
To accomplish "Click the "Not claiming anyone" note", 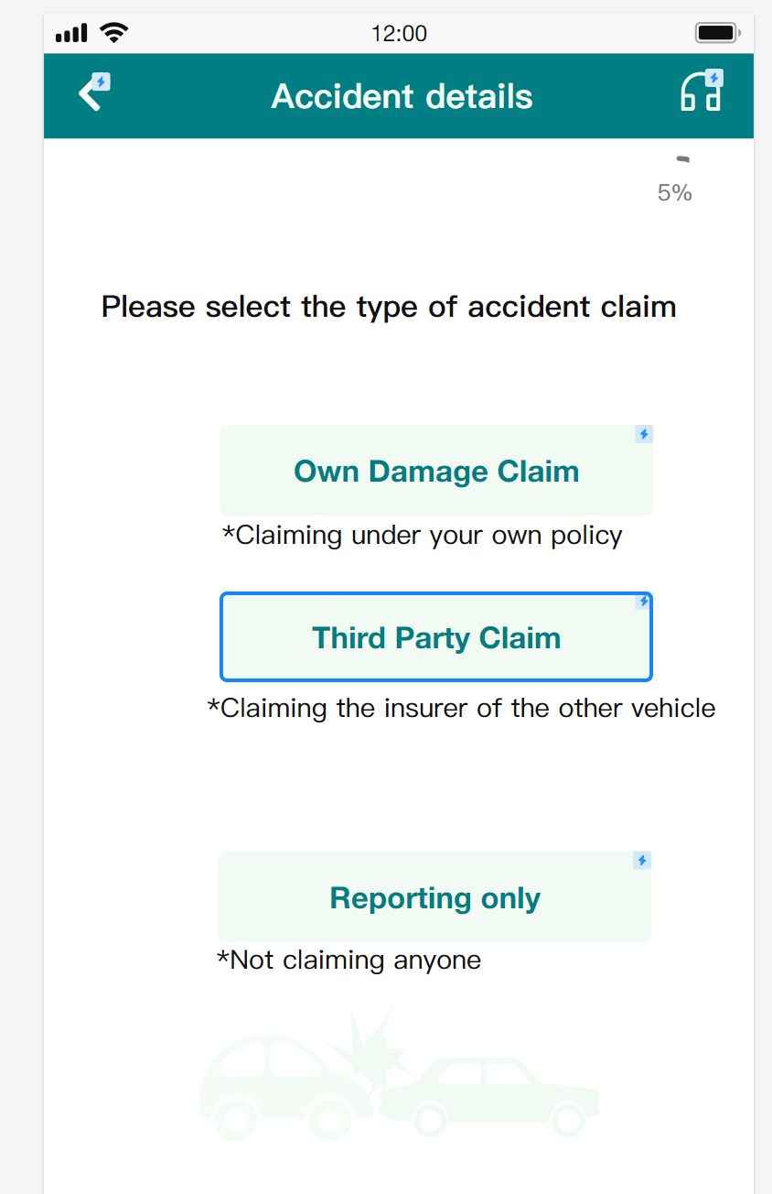I will click(348, 961).
